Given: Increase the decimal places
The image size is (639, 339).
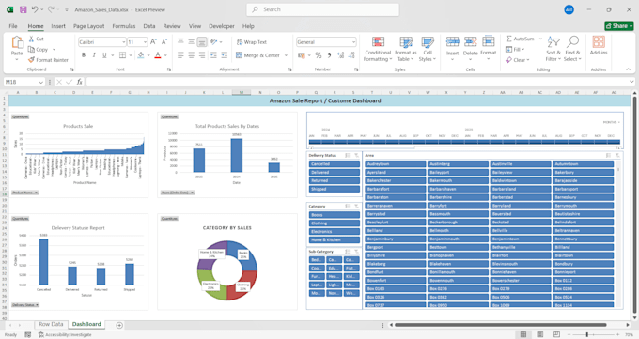Looking at the screenshot, I should coord(341,55).
